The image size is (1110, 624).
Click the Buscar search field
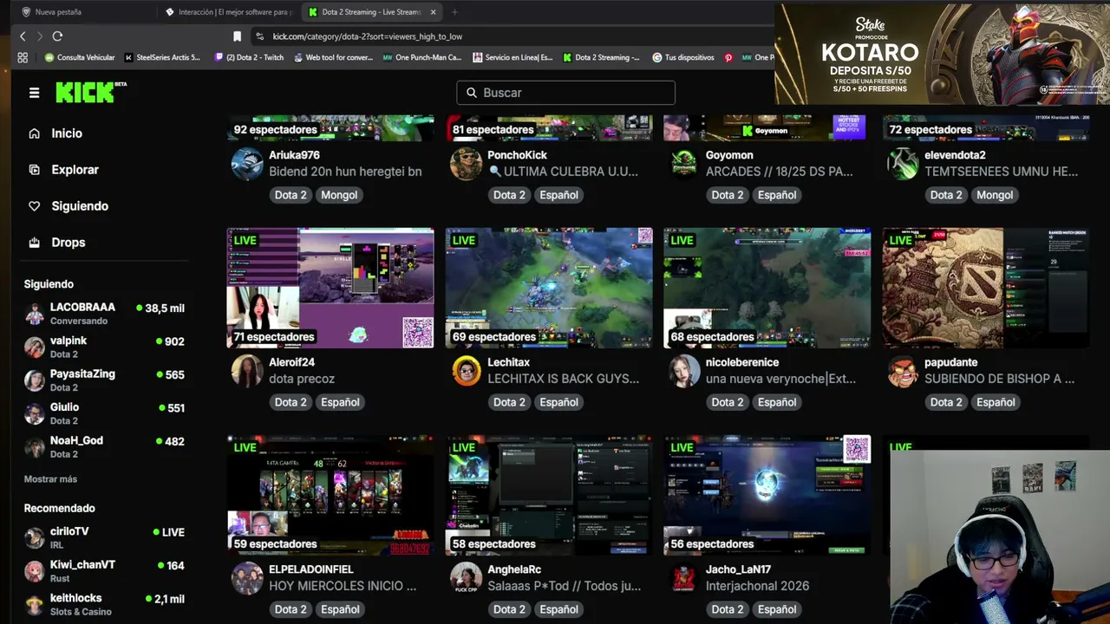pos(565,93)
